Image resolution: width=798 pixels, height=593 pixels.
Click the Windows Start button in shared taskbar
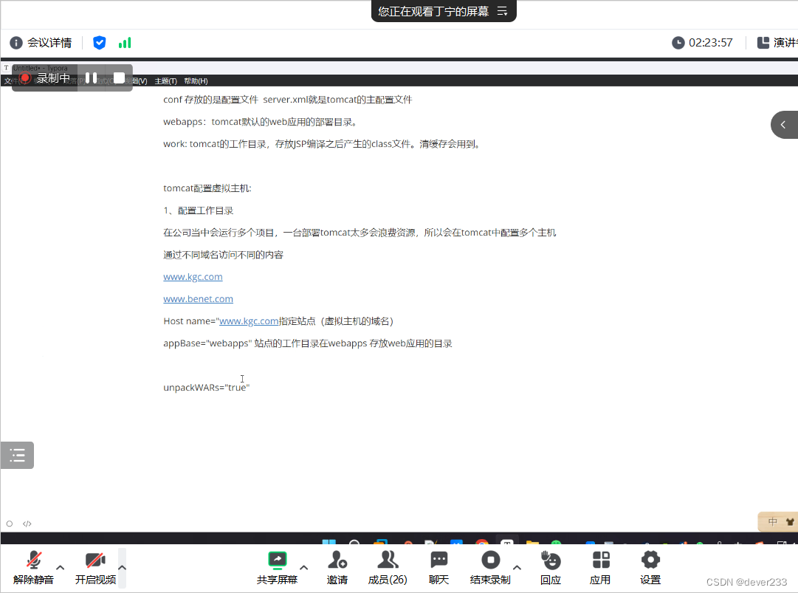(x=329, y=542)
